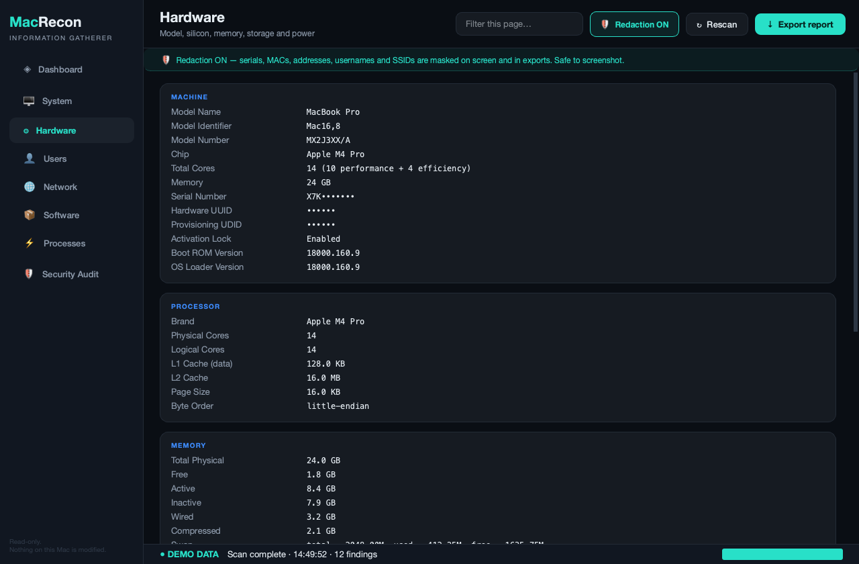The height and width of the screenshot is (564, 859).
Task: Open the Software section
Action: [x=72, y=215]
